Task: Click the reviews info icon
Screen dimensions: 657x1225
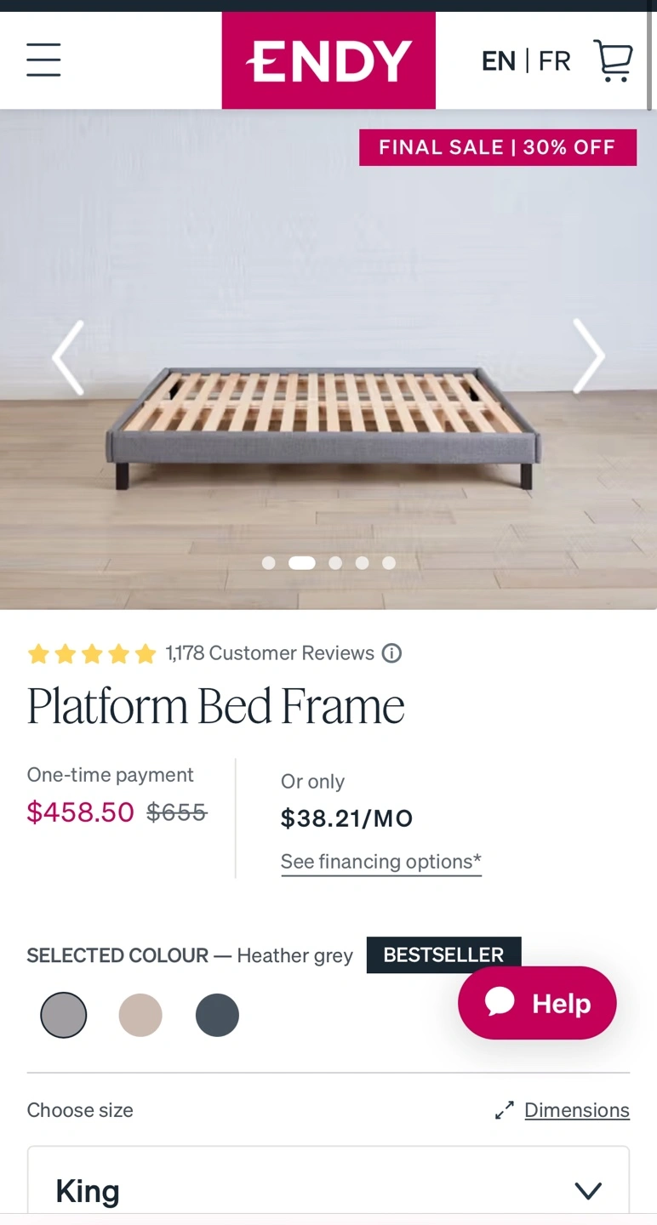Action: pyautogui.click(x=391, y=653)
